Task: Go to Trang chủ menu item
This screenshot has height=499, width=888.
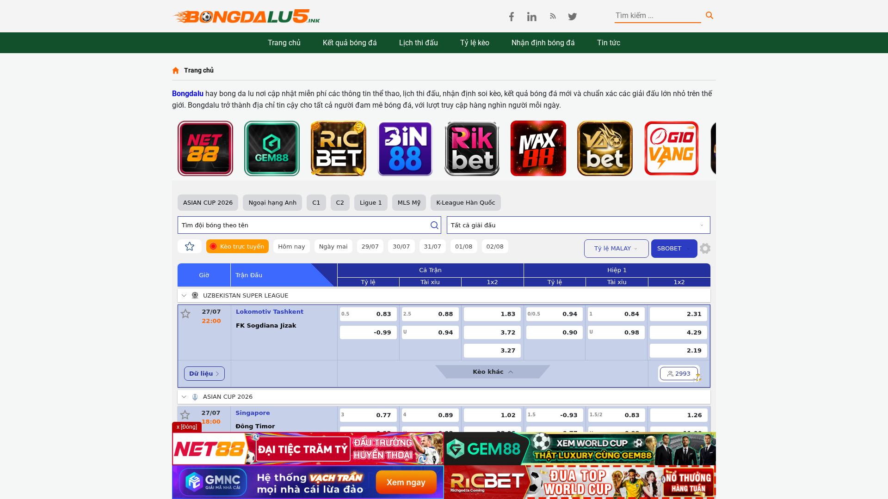Action: (x=284, y=43)
